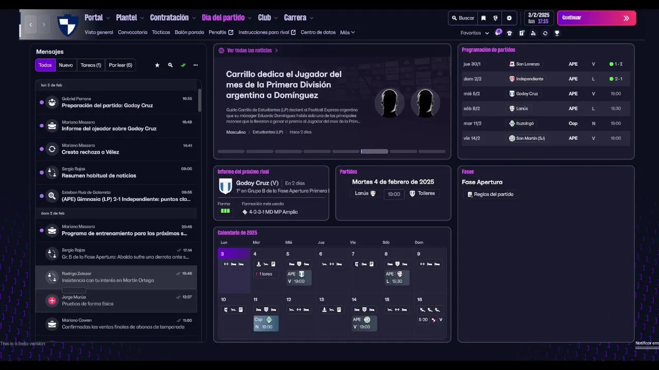
Task: Click the Reglas del partido document icon
Action: (470, 194)
